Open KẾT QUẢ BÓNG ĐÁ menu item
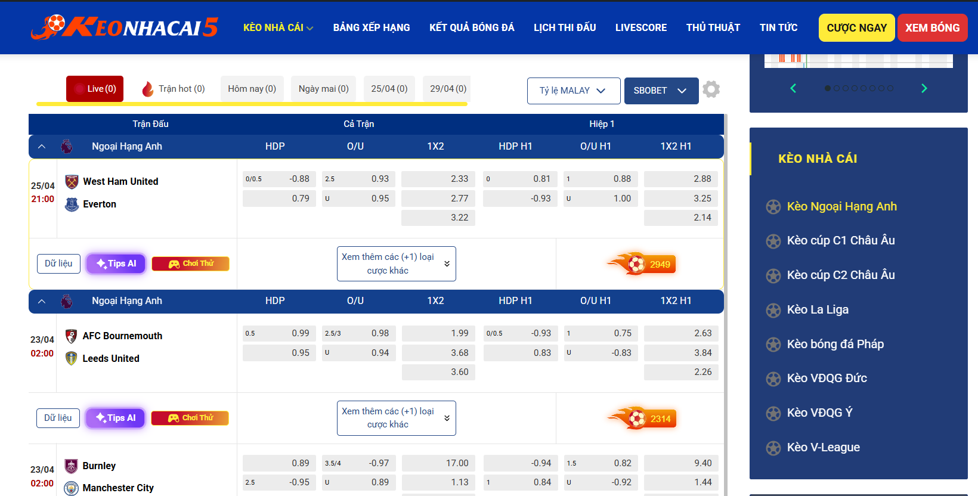This screenshot has height=496, width=978. coord(472,27)
